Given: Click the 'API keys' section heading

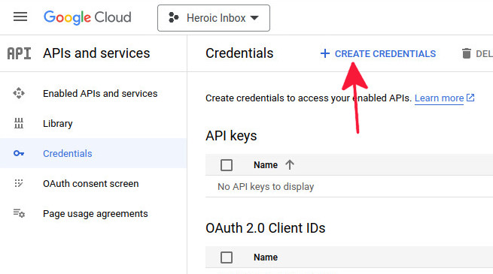Looking at the screenshot, I should [231, 136].
